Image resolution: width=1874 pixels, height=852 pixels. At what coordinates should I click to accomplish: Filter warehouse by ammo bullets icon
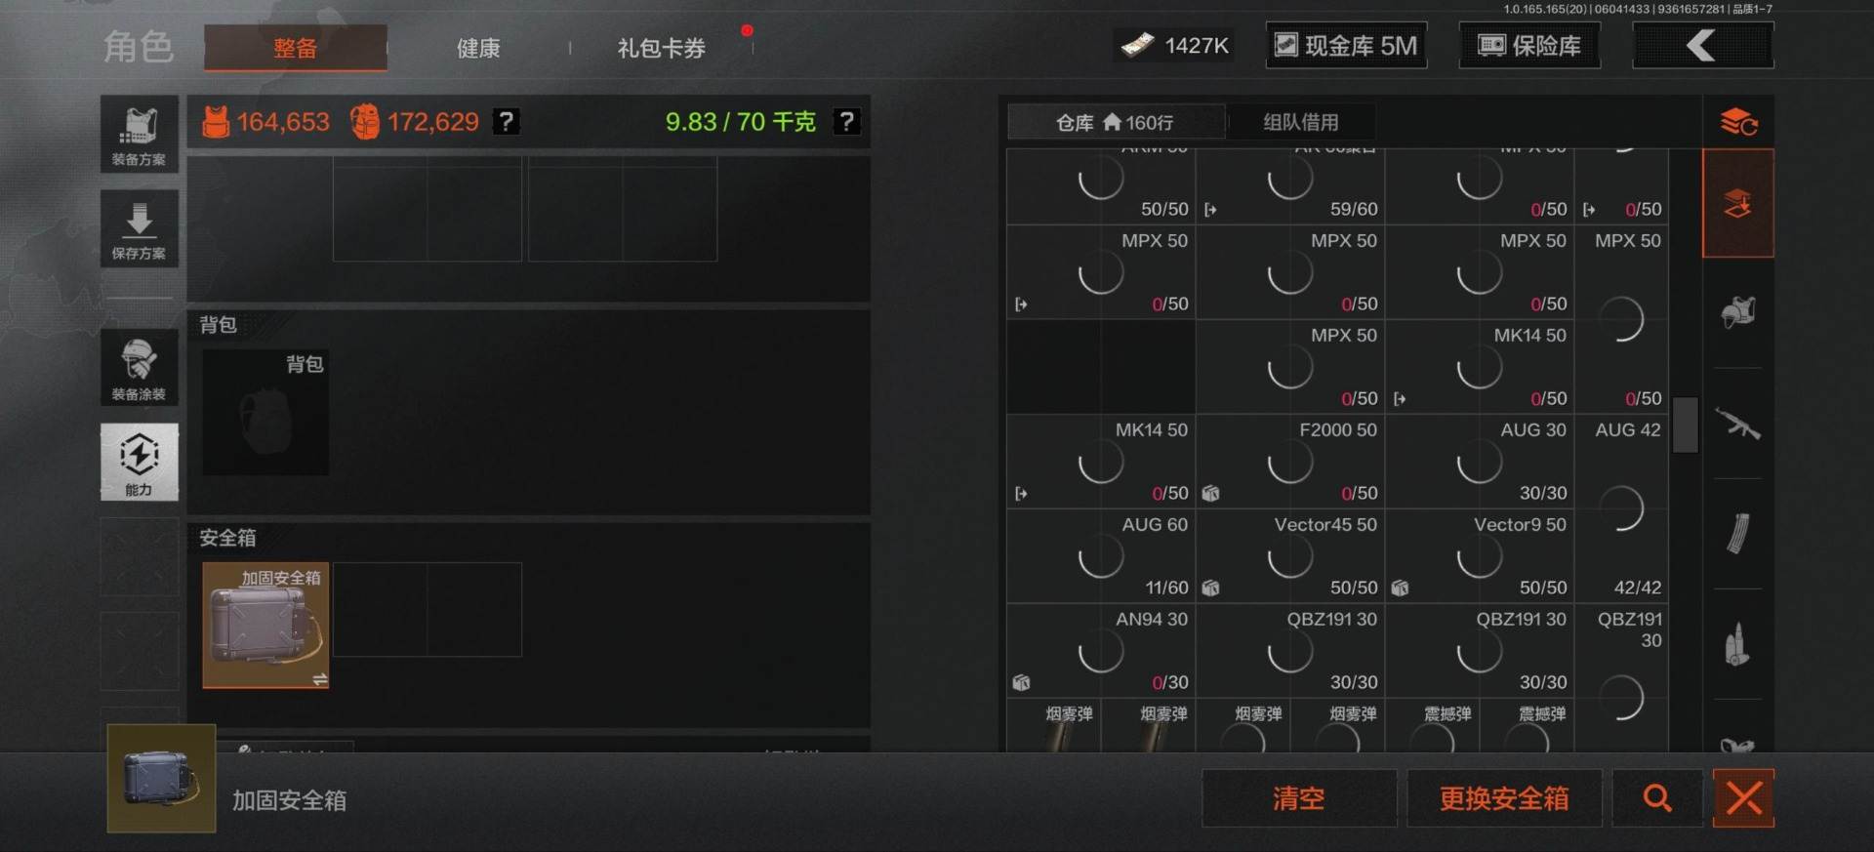[x=1738, y=644]
